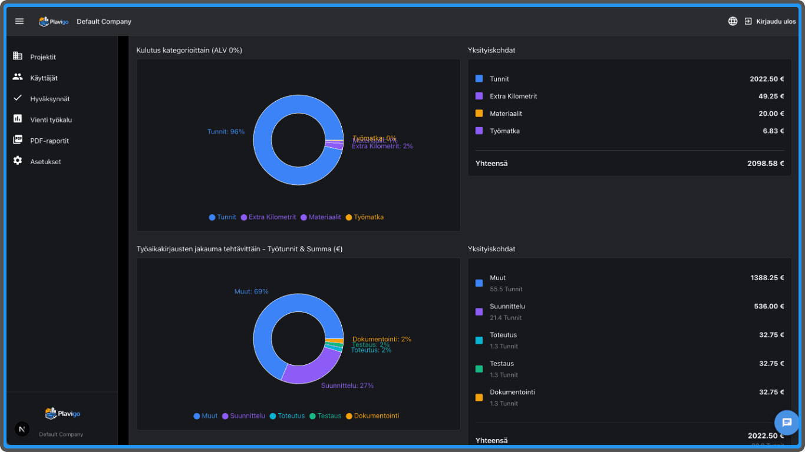This screenshot has width=805, height=452.
Task: Click the PDF-raportit document icon
Action: pos(18,140)
